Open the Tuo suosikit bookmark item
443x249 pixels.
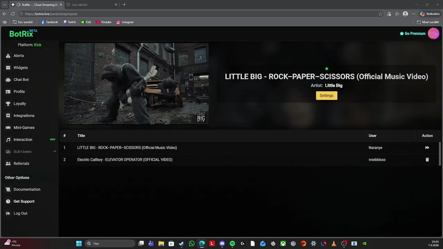(23, 22)
